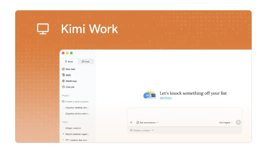
Task: Select the PPT creation tips task
Action: point(77,140)
